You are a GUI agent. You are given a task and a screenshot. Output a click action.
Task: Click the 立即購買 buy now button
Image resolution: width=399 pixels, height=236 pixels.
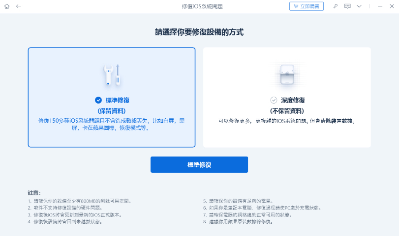(x=307, y=6)
